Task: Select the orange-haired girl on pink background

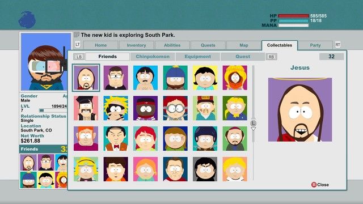Action: (x=145, y=169)
